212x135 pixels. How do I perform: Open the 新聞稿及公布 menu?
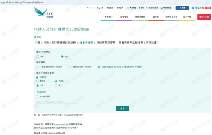click(x=171, y=17)
